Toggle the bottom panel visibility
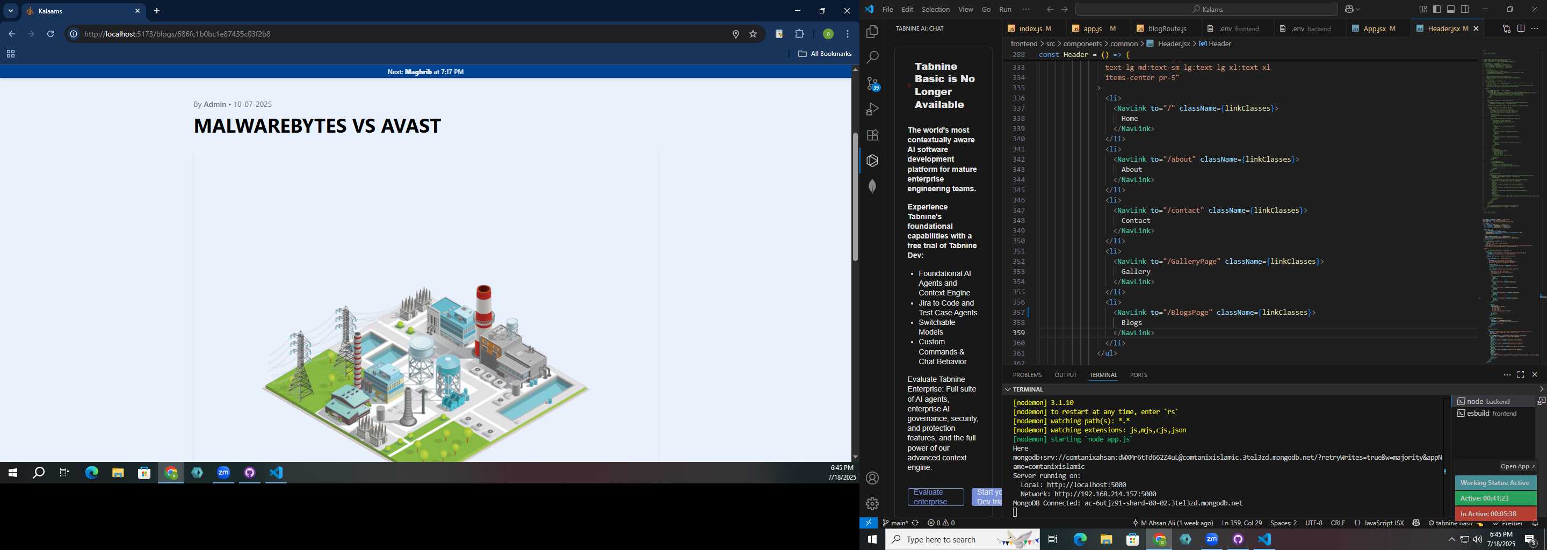1547x550 pixels. 1451,10
